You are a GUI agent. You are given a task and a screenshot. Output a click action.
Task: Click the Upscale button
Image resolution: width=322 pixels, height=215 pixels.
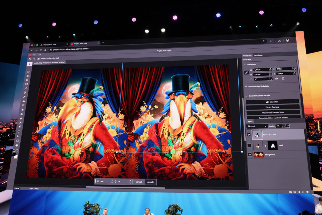coord(150,182)
